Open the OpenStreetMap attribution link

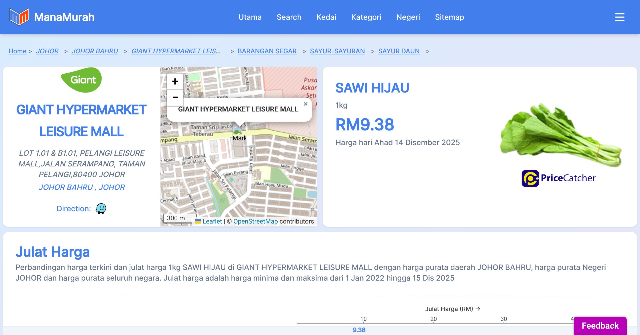pyautogui.click(x=255, y=221)
